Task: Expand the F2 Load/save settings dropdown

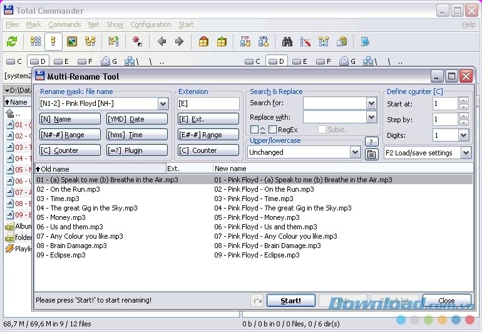Action: point(465,153)
